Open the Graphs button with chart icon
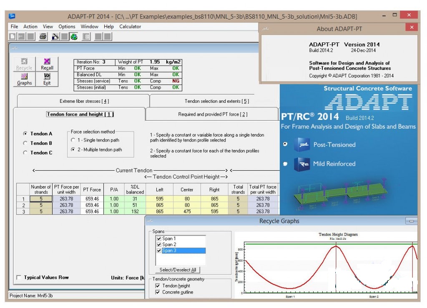Screen dimensions: 427x308 [24, 79]
